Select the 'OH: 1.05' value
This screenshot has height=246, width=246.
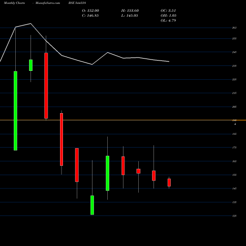click(168, 16)
